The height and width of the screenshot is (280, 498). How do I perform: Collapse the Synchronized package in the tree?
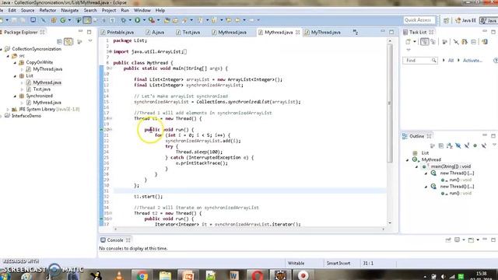click(15, 96)
